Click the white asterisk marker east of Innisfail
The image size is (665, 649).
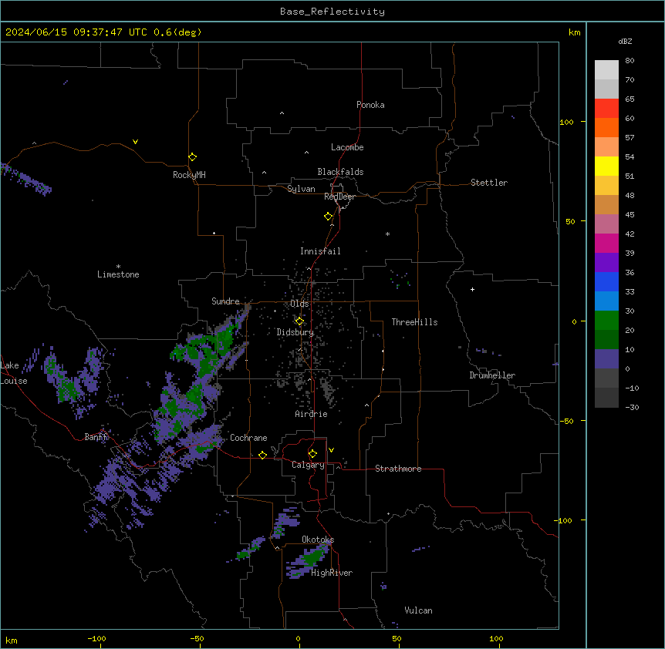coord(387,234)
